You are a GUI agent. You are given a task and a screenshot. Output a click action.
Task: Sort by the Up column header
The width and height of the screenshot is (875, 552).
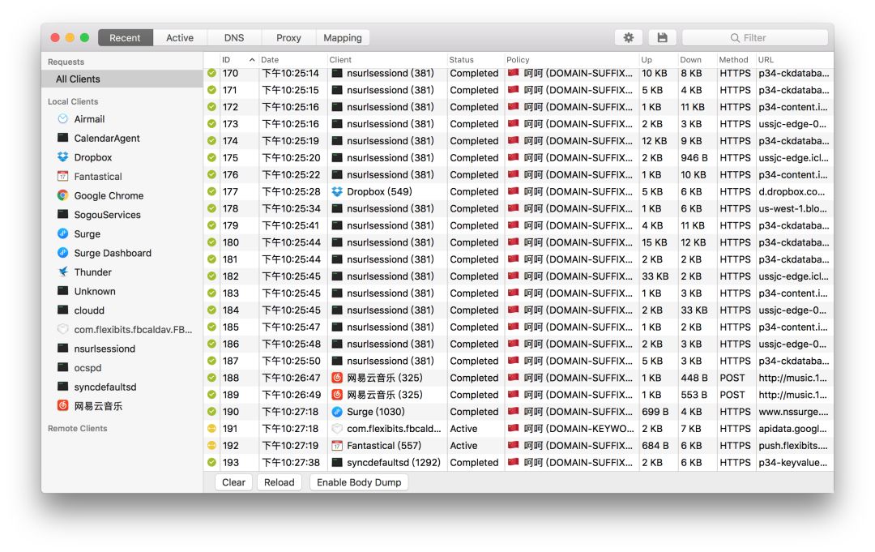(x=658, y=60)
